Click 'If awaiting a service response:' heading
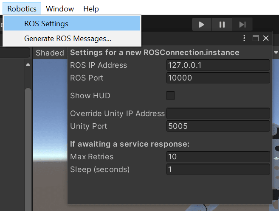This screenshot has width=279, height=211. coord(130,144)
